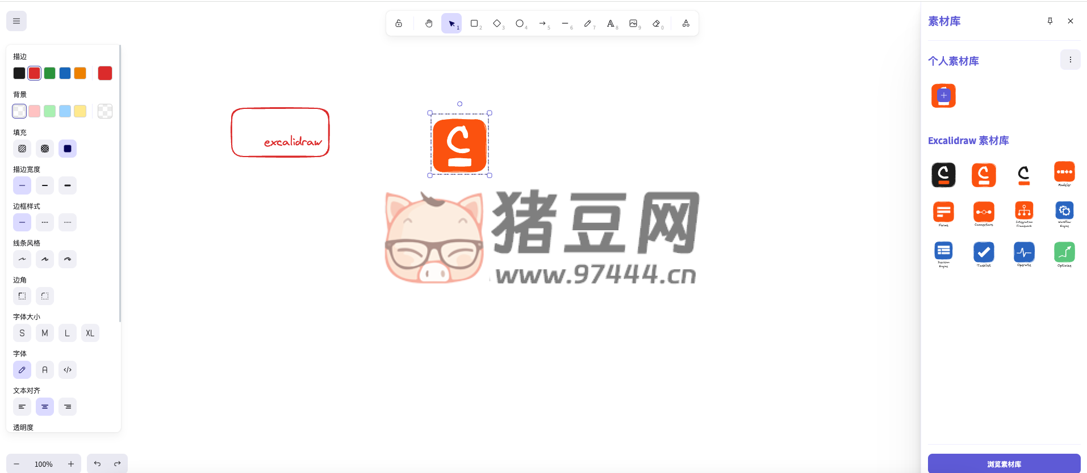Set font size to M

click(x=45, y=333)
